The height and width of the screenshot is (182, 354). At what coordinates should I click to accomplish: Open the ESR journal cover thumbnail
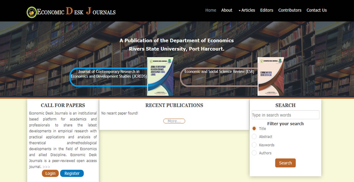point(270,76)
